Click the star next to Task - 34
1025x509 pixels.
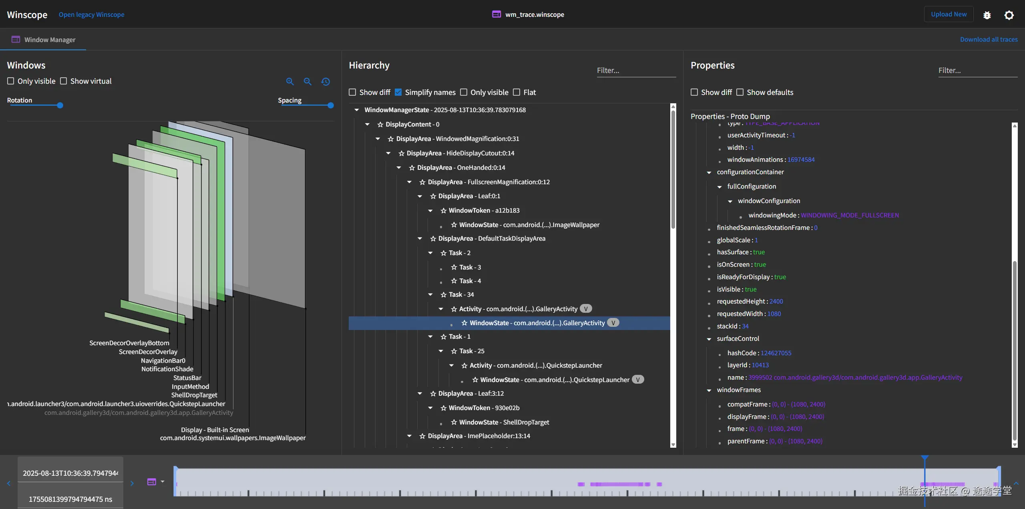(444, 295)
